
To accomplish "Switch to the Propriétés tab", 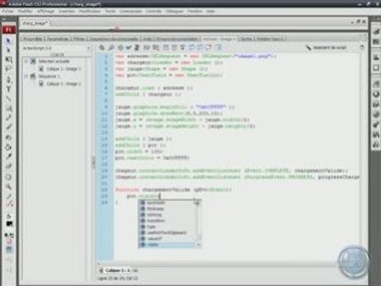I will (x=33, y=39).
